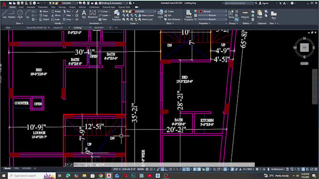Screen dimensions: 319x179
Task: Open the Architectural units dropdown in status bar
Action: 278,169
